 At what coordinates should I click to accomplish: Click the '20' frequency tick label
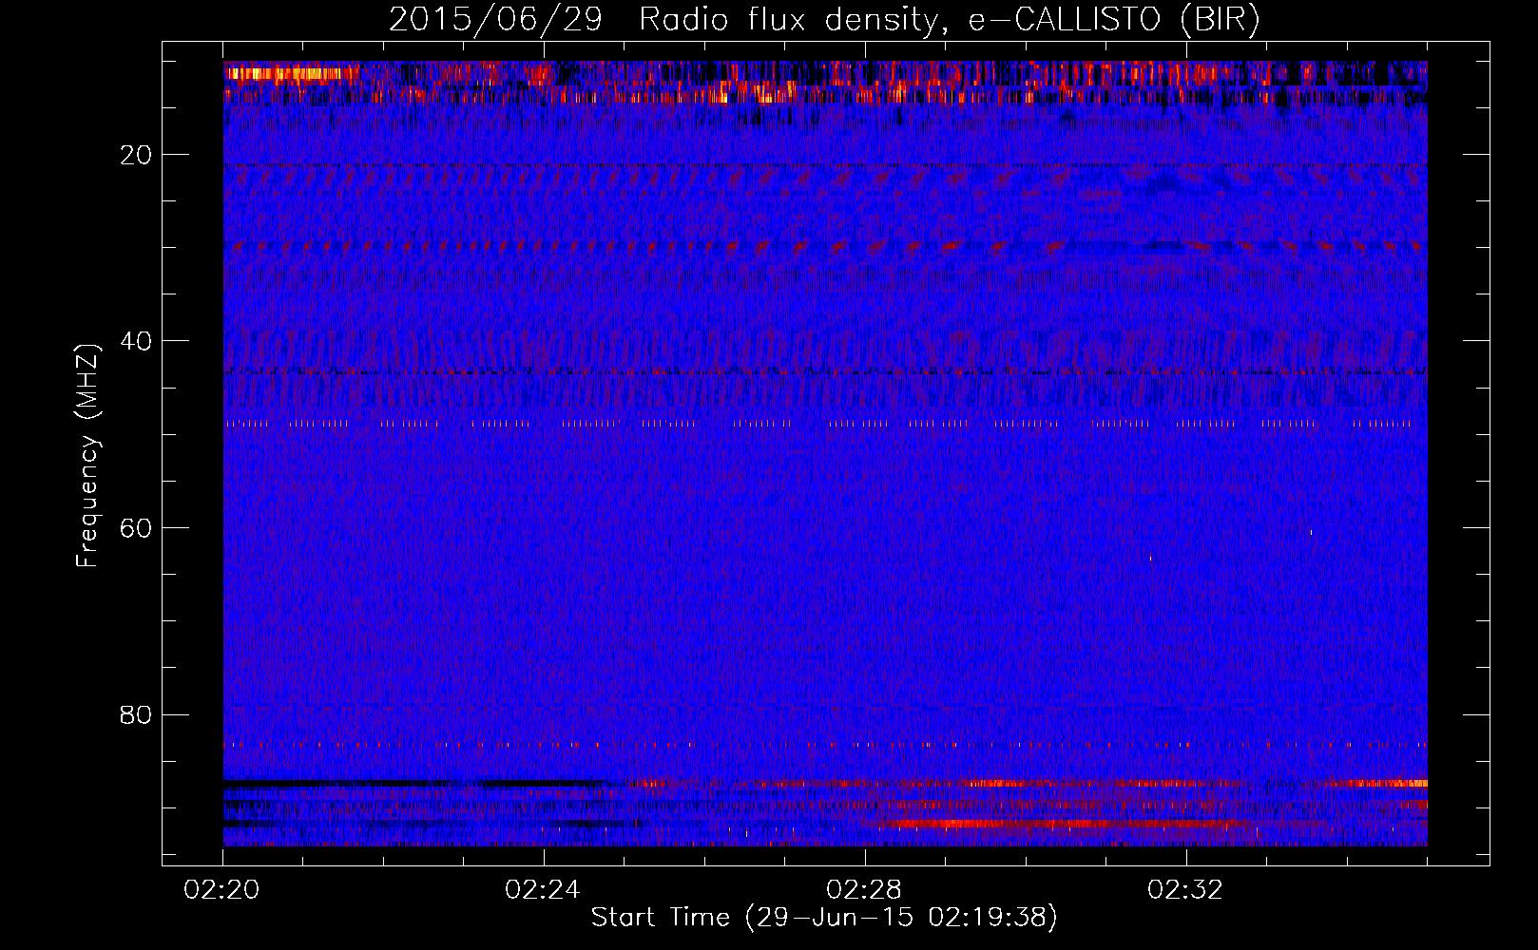(x=137, y=155)
